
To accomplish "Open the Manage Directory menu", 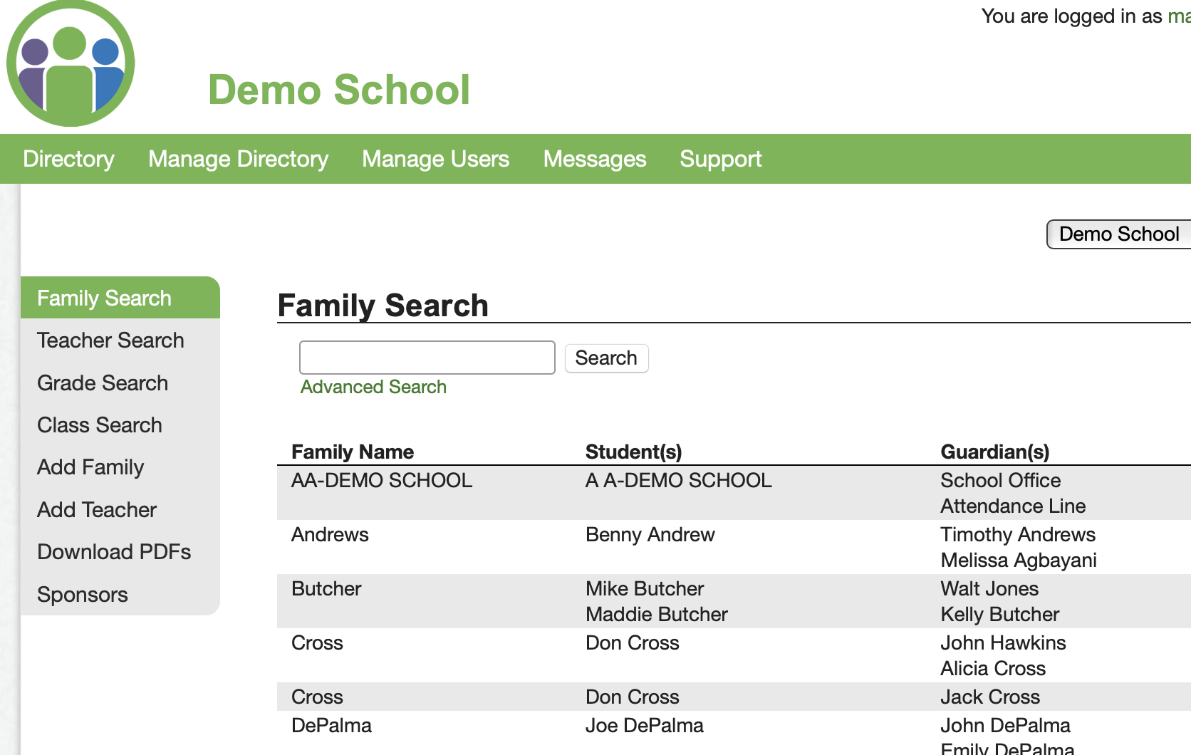I will pyautogui.click(x=238, y=159).
